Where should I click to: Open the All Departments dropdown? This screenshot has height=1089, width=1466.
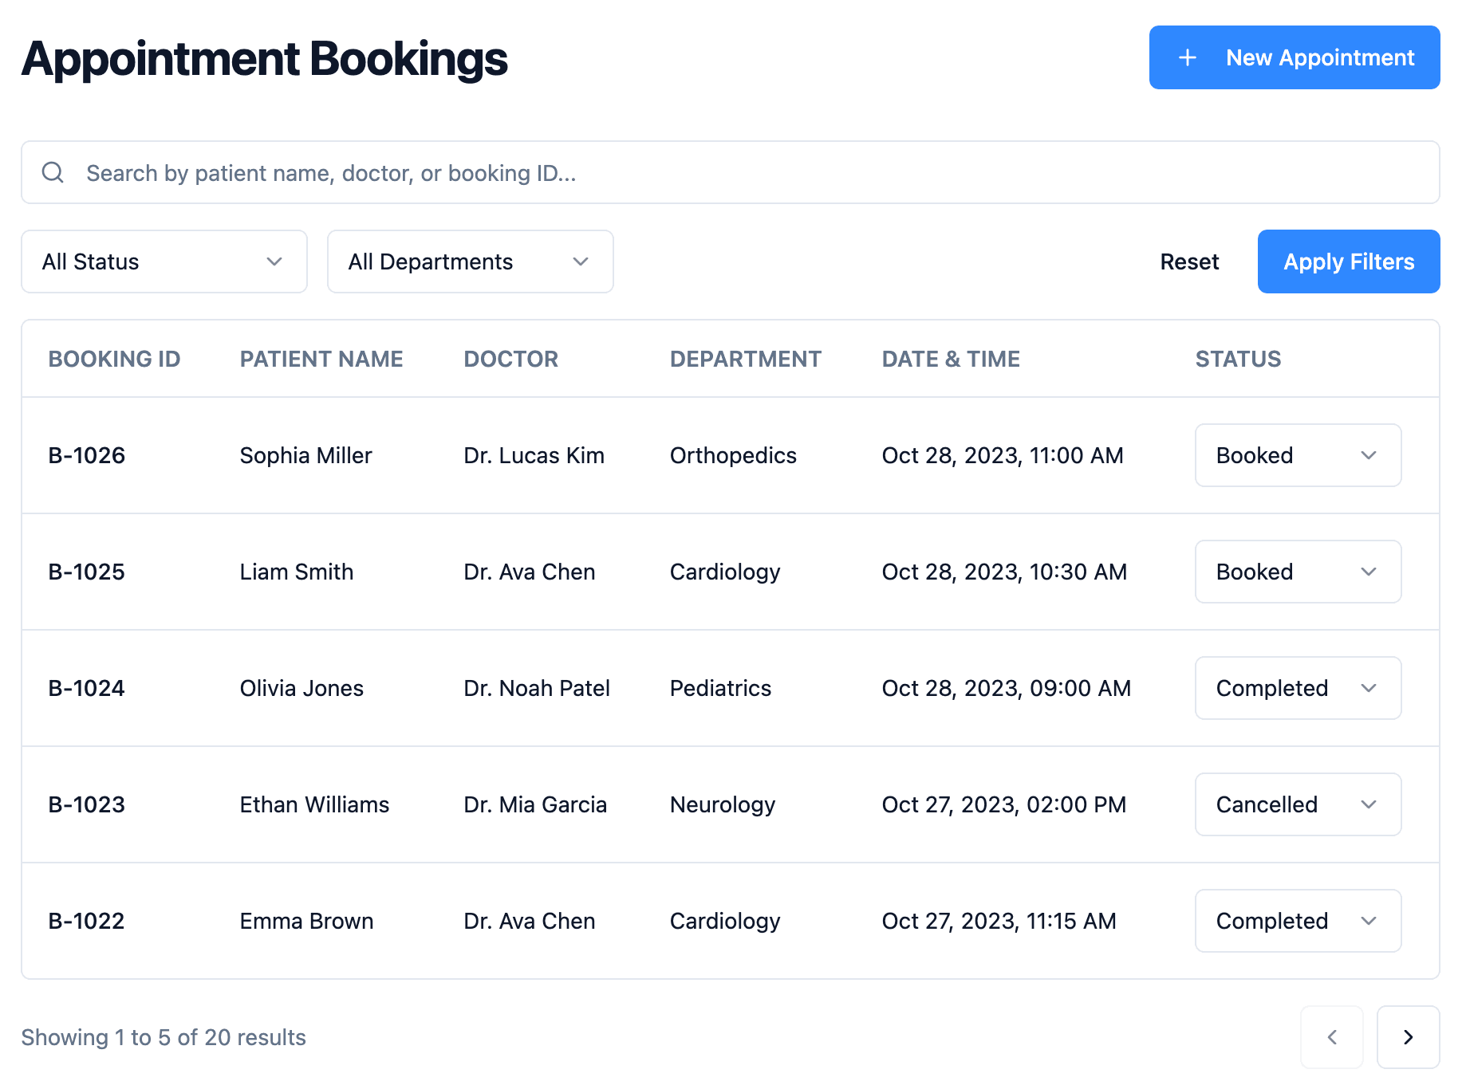point(470,261)
